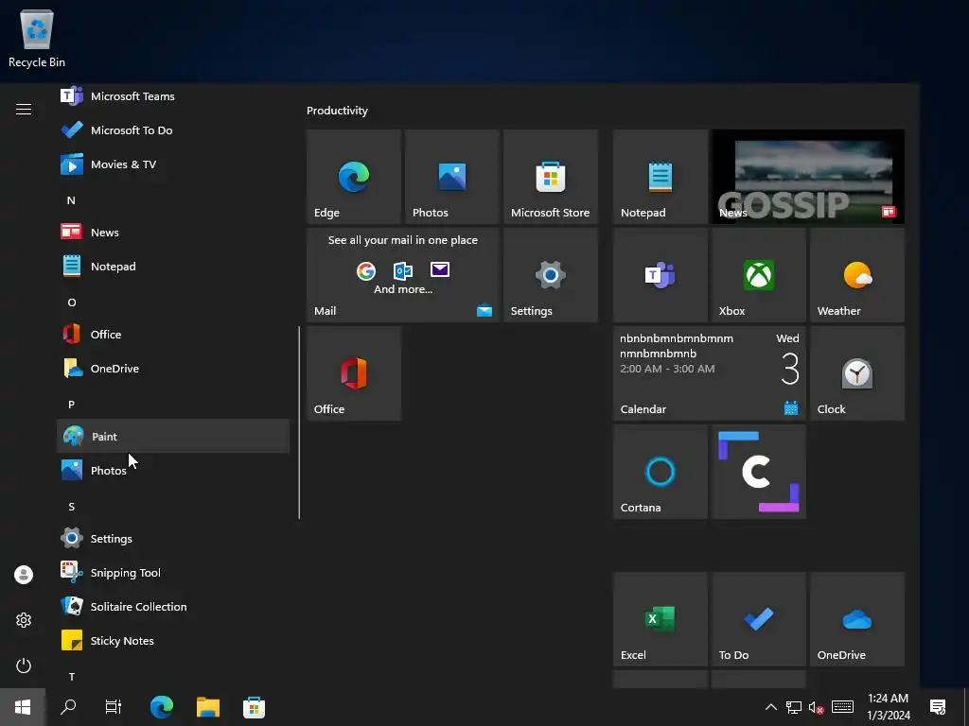Open the Calendar tile

[x=710, y=373]
